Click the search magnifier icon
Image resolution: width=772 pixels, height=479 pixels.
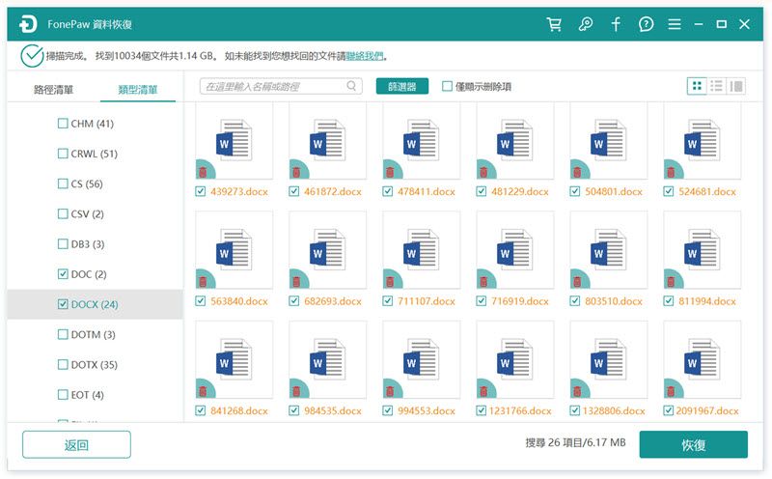click(351, 86)
